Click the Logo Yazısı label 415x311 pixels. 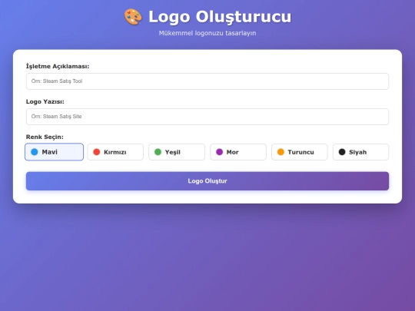click(45, 101)
